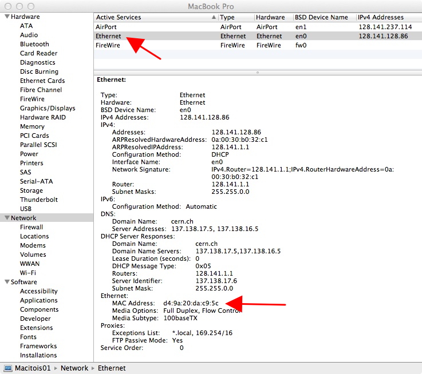This screenshot has width=422, height=374.
Task: Collapse the Hardware disclosure triangle
Action: pos(7,17)
